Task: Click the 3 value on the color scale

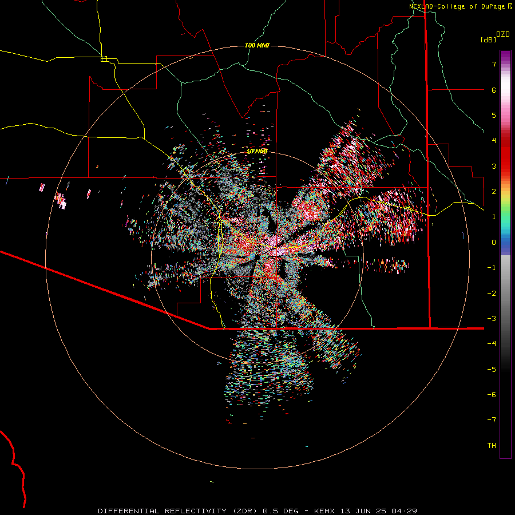Action: pos(494,166)
